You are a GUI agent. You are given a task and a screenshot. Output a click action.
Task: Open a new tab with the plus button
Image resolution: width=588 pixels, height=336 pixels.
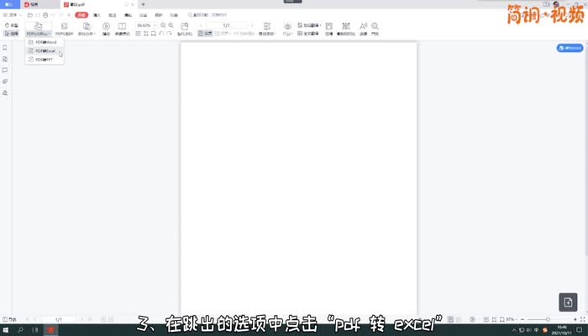tap(143, 4)
